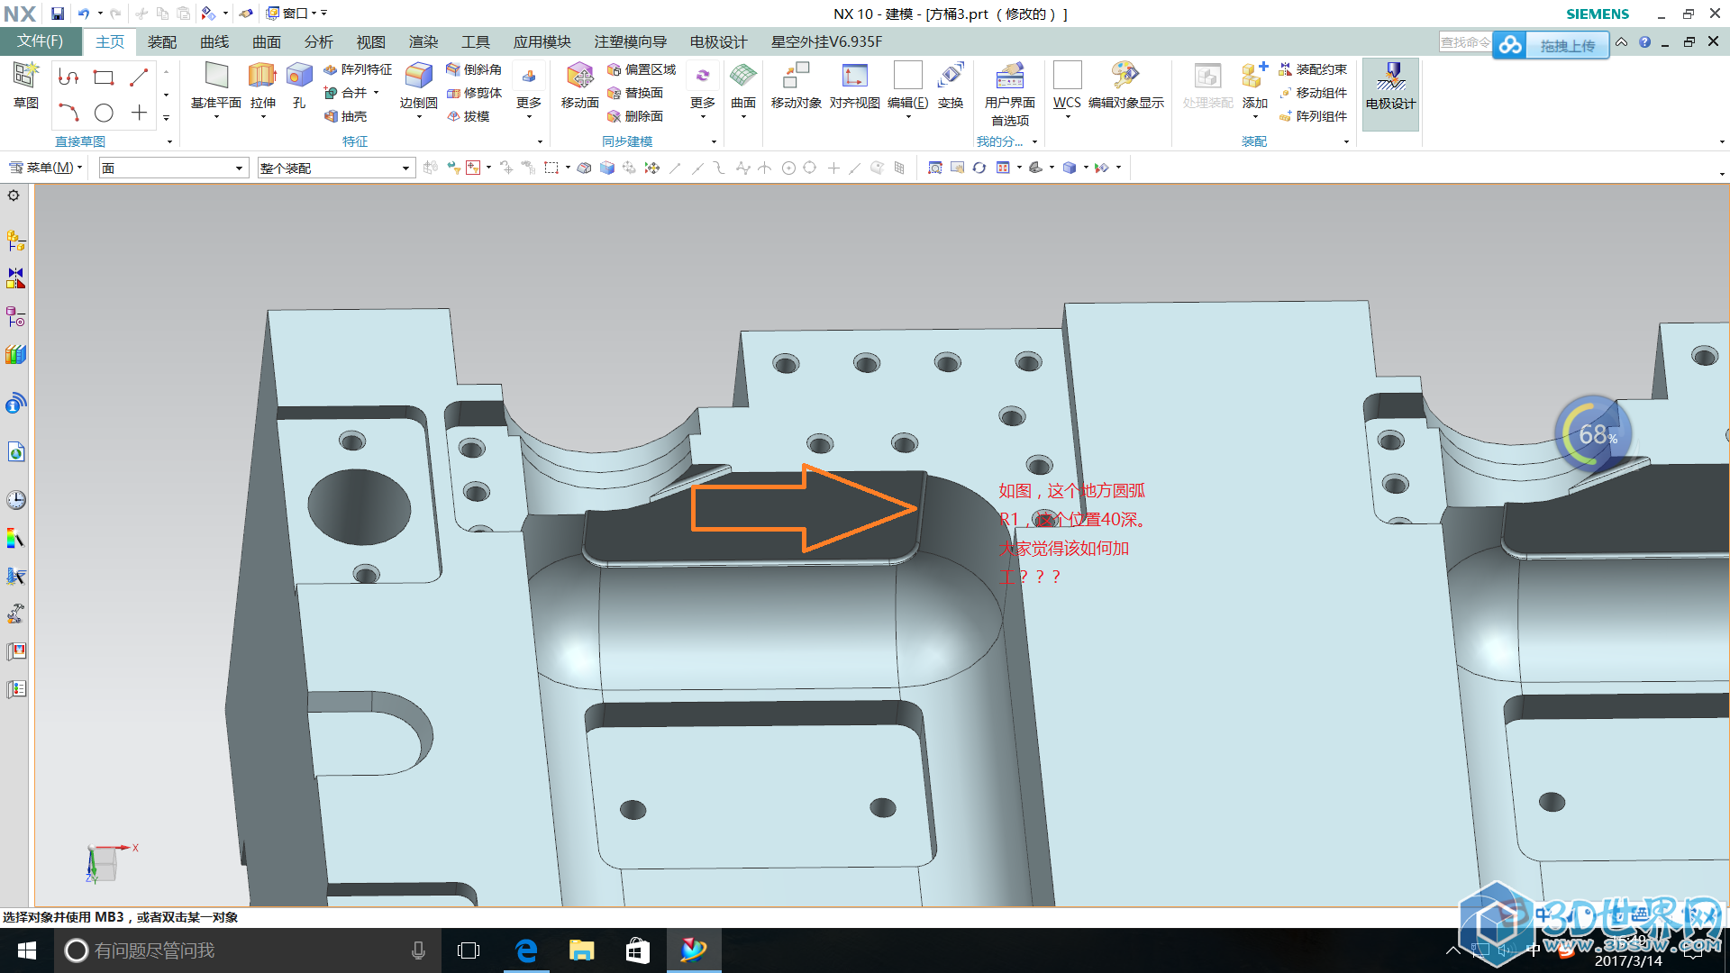Open Assembly Navigator in left sidebar
Viewport: 1730px width, 973px height.
(16, 241)
